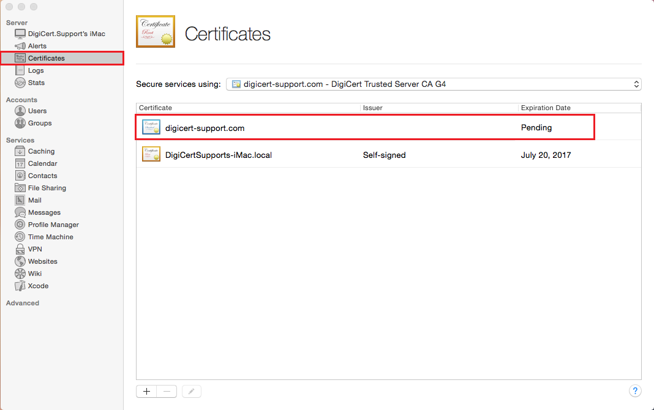654x410 pixels.
Task: Select Websites in the Services list
Action: pos(42,261)
